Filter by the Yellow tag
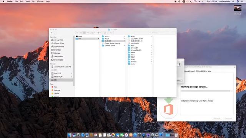246x138 pixels. coord(55,94)
